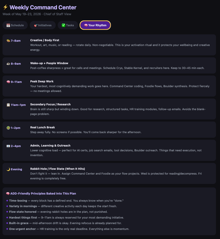
Task: Click the Your Rhythm tab
Action: [95, 25]
